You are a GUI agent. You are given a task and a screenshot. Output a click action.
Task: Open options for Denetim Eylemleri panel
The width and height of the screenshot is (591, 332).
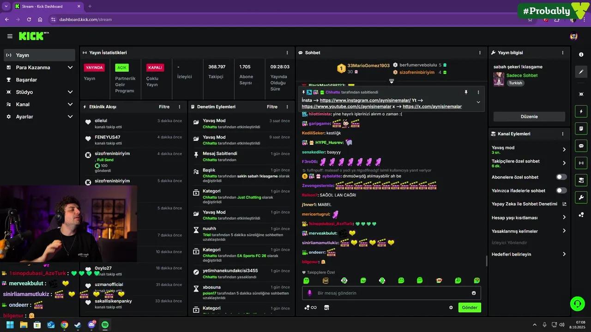click(x=287, y=107)
